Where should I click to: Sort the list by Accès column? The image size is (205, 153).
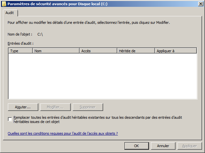[x=98, y=51]
